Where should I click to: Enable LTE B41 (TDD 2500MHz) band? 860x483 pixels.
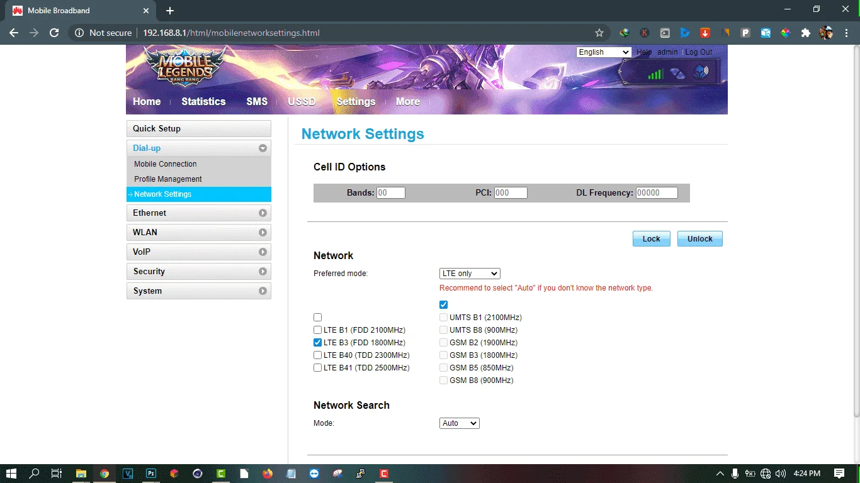coord(318,368)
